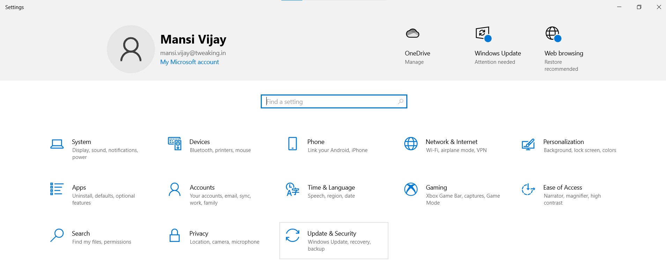This screenshot has height=267, width=666.
Task: Open the Gaming Xbox icon
Action: [x=411, y=189]
